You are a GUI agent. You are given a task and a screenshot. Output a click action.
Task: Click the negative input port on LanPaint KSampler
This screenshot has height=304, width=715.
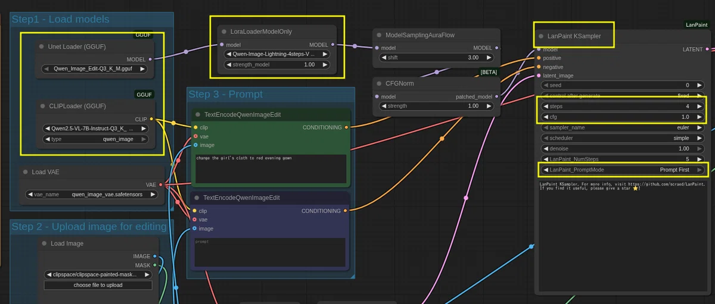click(539, 67)
